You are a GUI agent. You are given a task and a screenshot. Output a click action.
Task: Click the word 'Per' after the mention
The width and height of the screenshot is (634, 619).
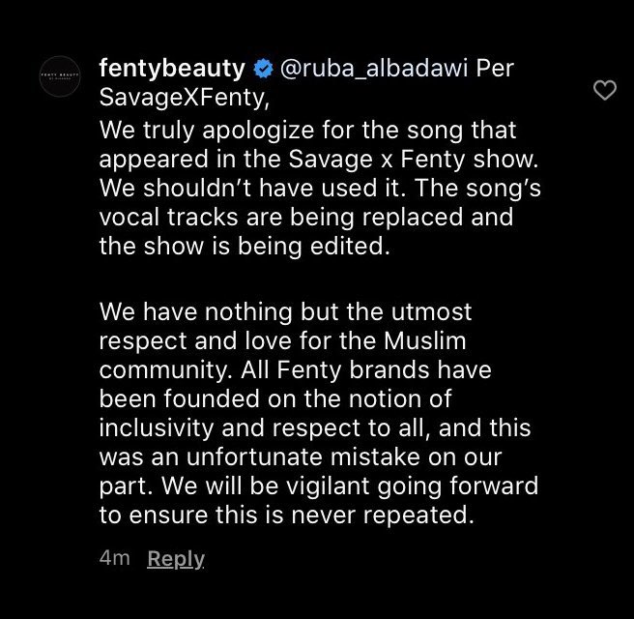(495, 69)
